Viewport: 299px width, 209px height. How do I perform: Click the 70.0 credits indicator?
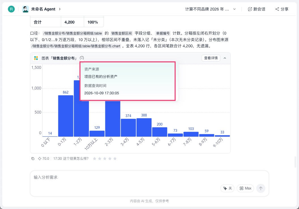tap(44, 159)
